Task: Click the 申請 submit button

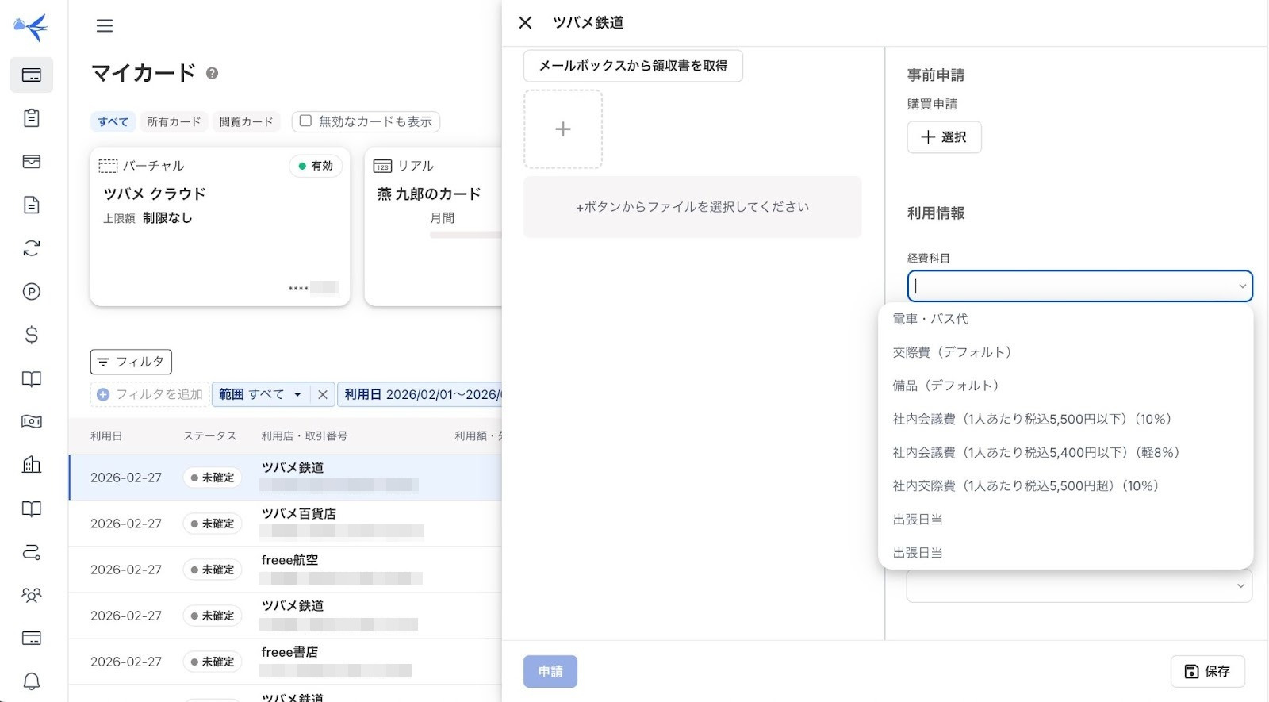Action: (x=550, y=671)
